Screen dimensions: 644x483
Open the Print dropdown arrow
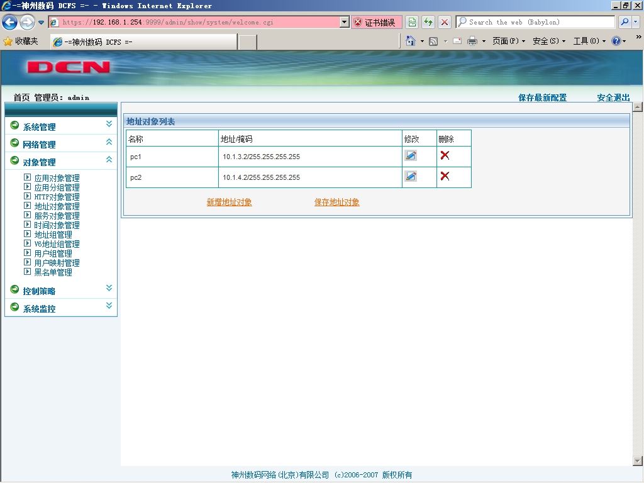(x=484, y=41)
